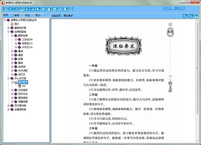
Task: Zoom in with the magnifier plus icon
Action: (185, 16)
